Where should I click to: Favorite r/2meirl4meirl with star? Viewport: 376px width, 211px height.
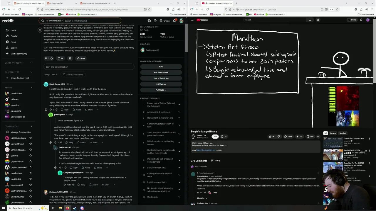[x=31, y=144]
